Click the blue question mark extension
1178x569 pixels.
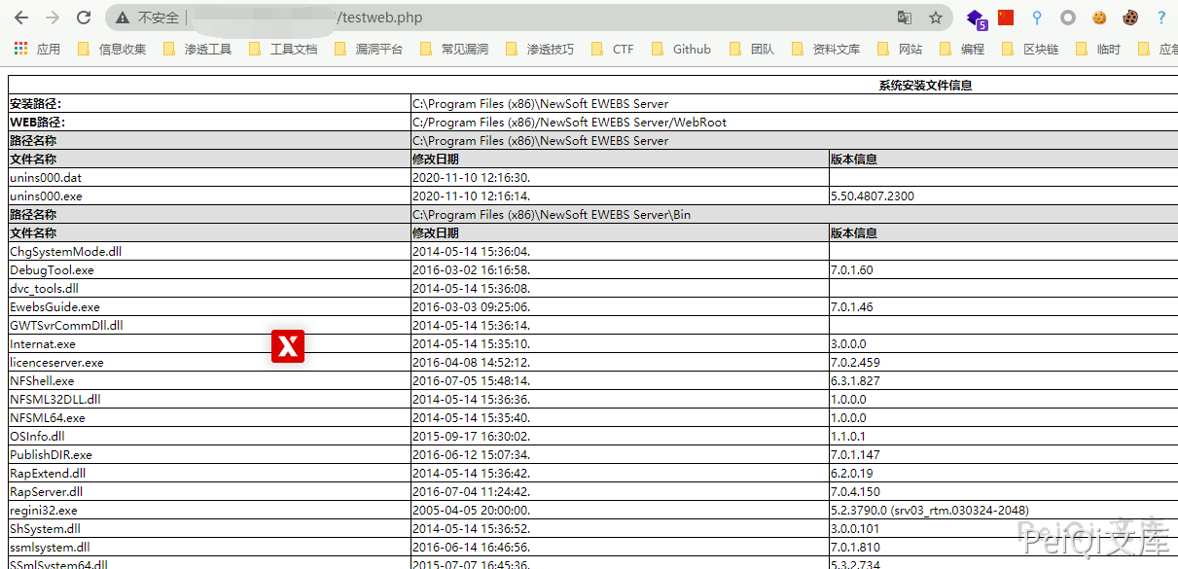[x=1161, y=18]
